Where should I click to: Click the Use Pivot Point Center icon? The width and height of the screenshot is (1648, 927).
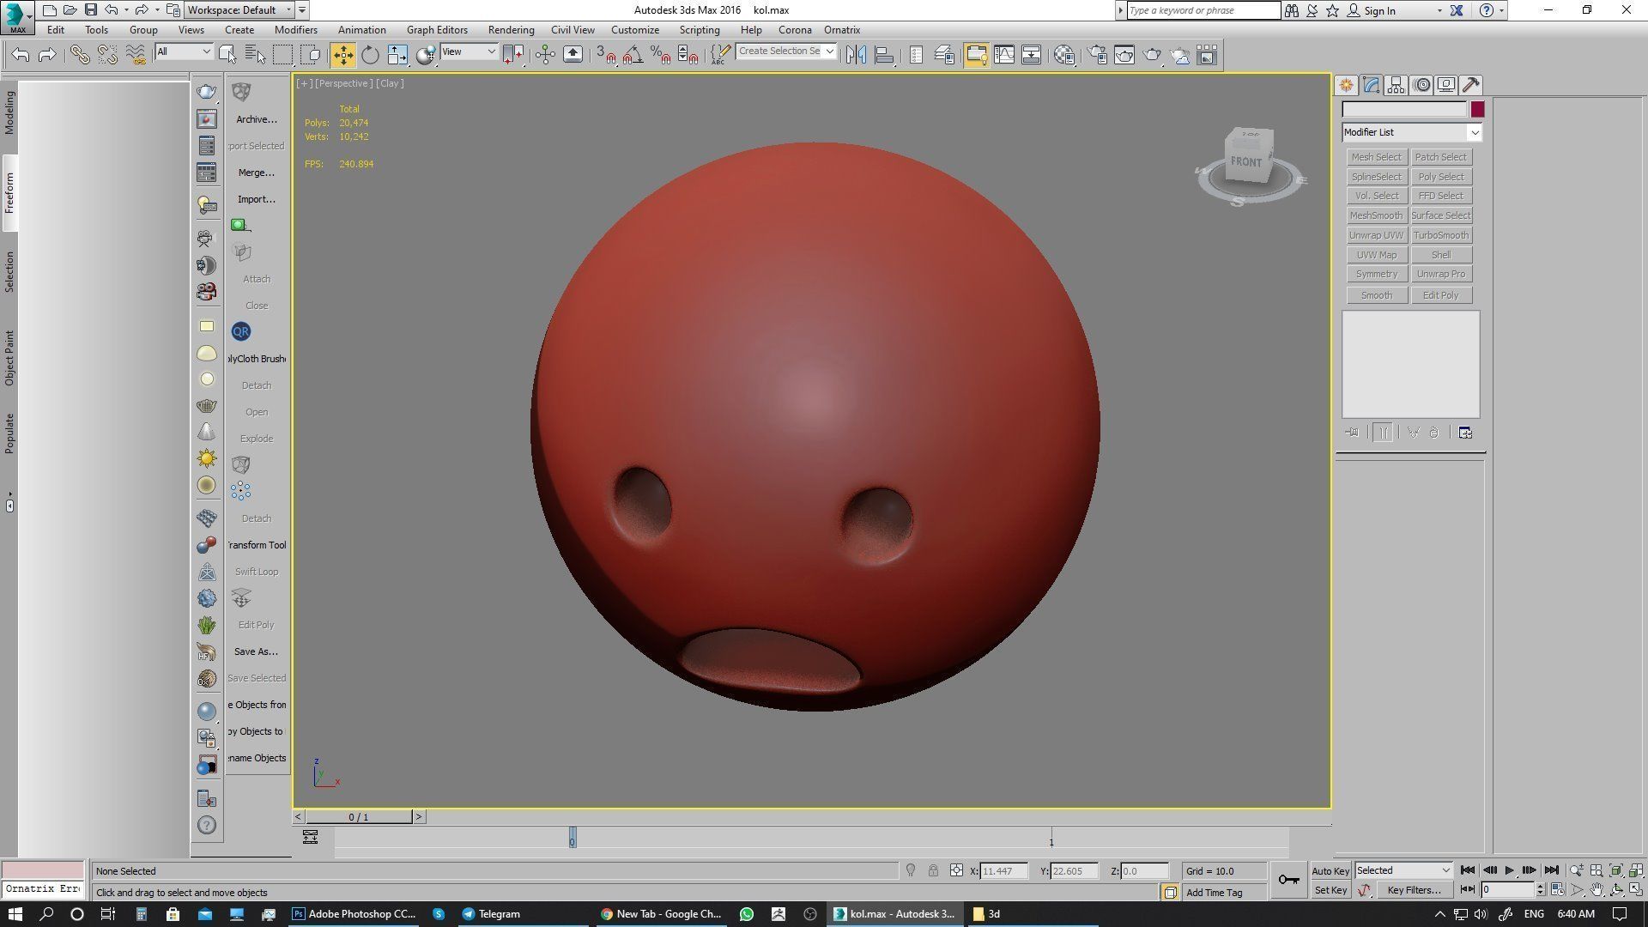513,55
